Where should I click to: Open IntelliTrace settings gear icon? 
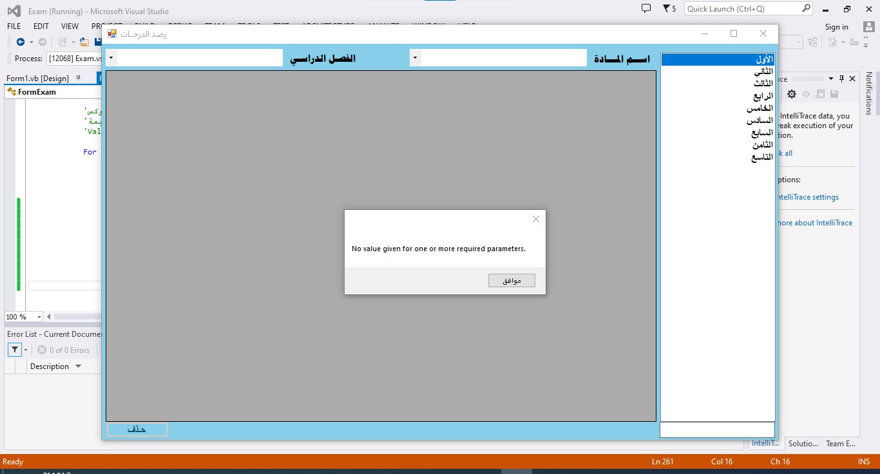click(792, 94)
